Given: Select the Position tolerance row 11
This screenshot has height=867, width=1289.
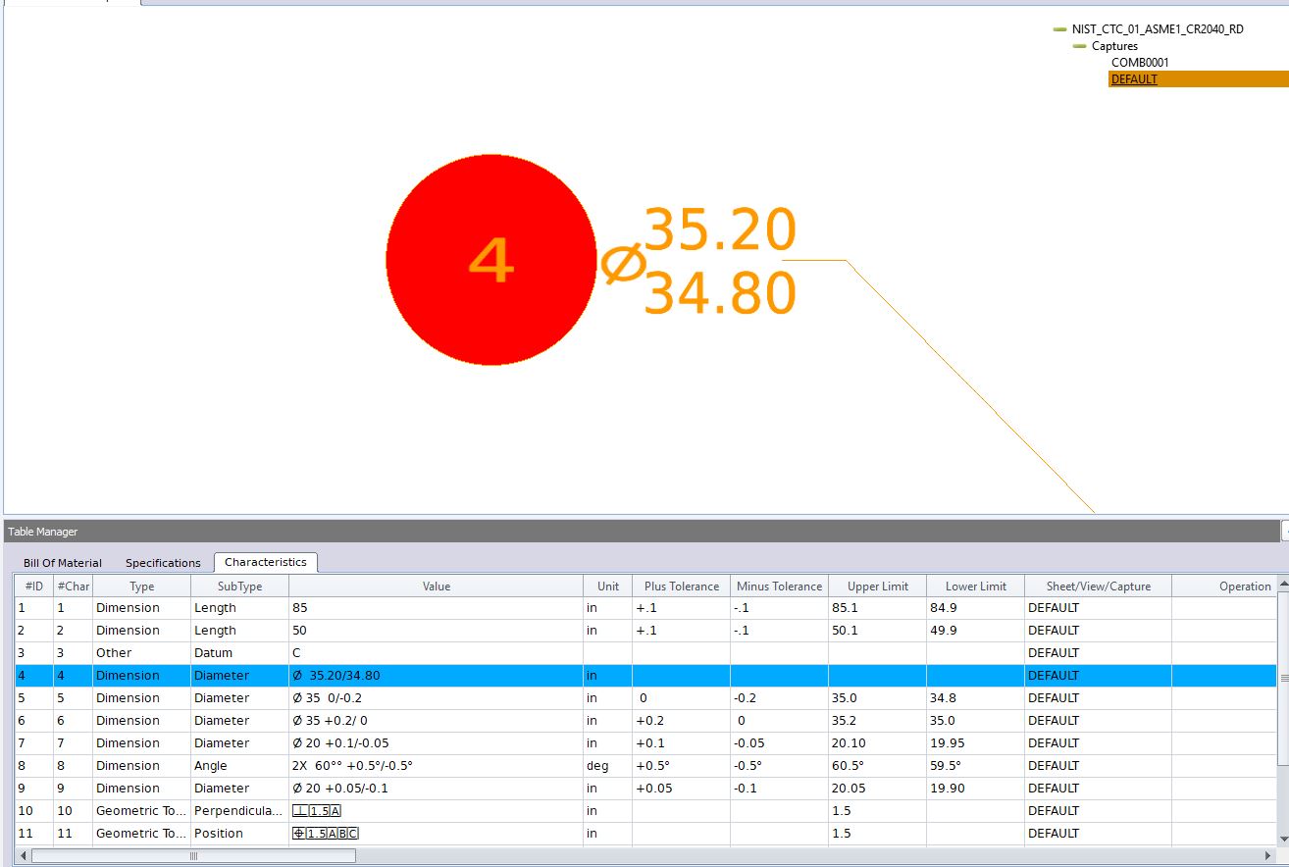Looking at the screenshot, I should coord(645,834).
